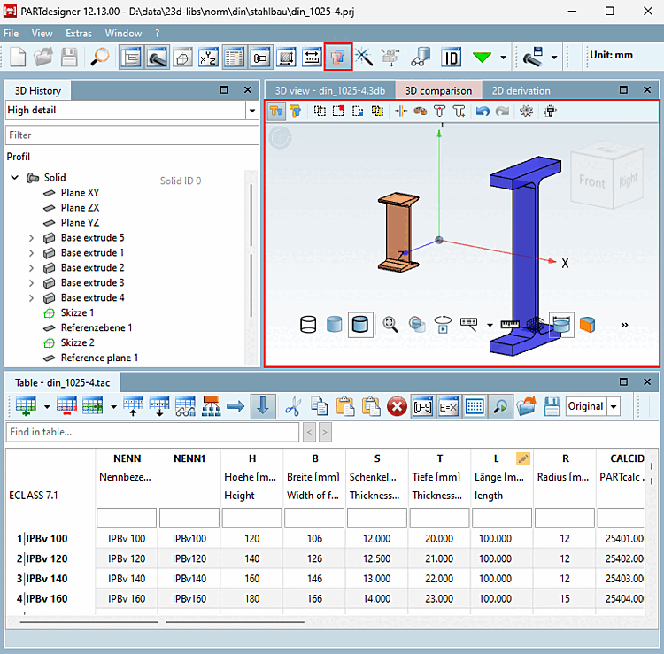
Task: Click the Open folder icon in main toolbar
Action: click(43, 58)
